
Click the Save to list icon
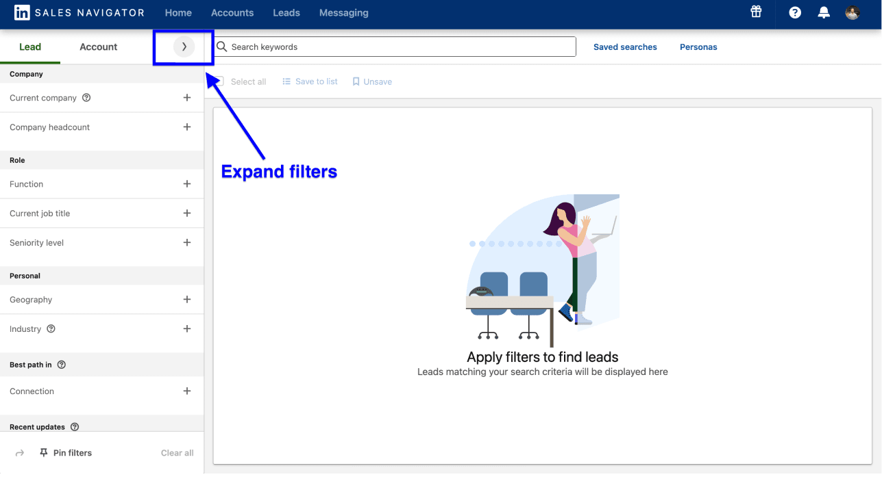(x=286, y=81)
